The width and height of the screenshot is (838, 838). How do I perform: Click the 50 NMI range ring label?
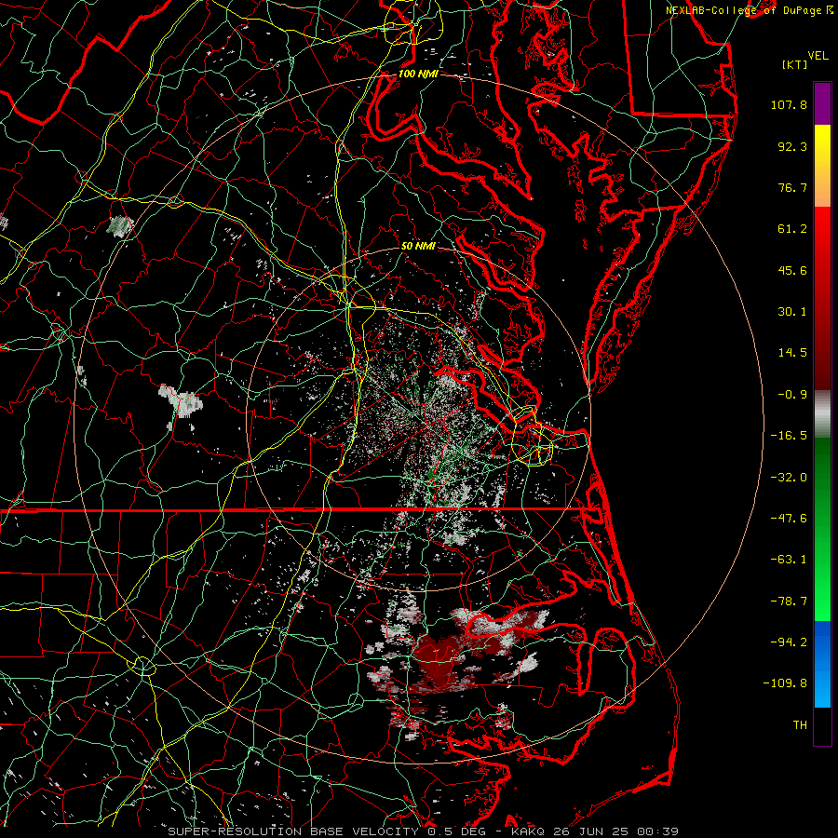tap(418, 246)
